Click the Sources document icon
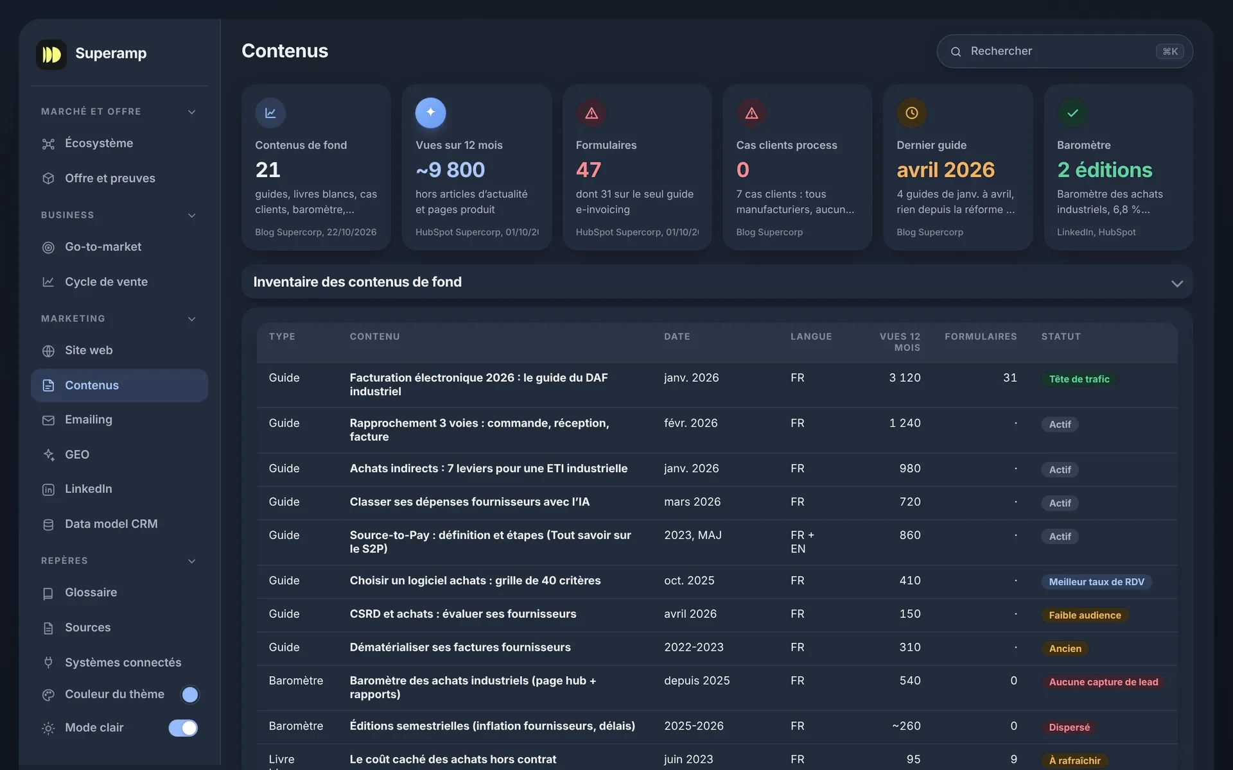1233x770 pixels. point(48,628)
